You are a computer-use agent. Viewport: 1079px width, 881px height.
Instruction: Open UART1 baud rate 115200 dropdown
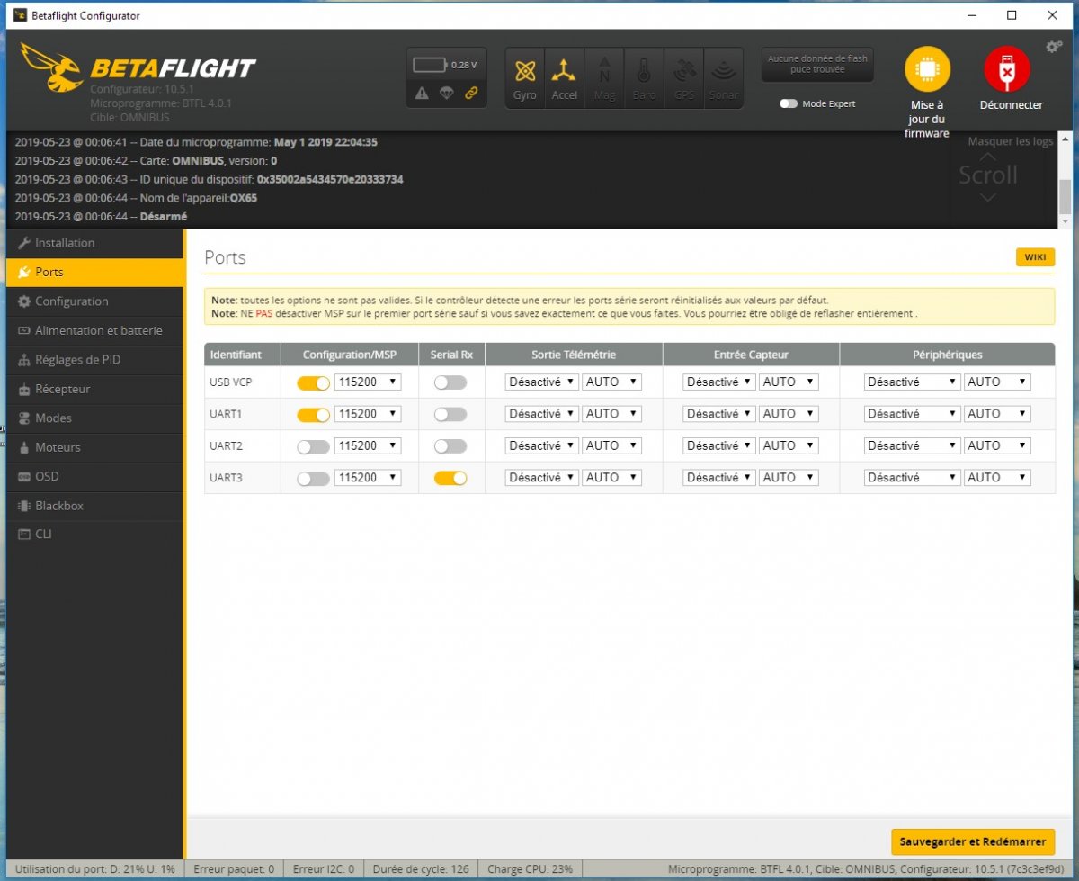click(368, 414)
